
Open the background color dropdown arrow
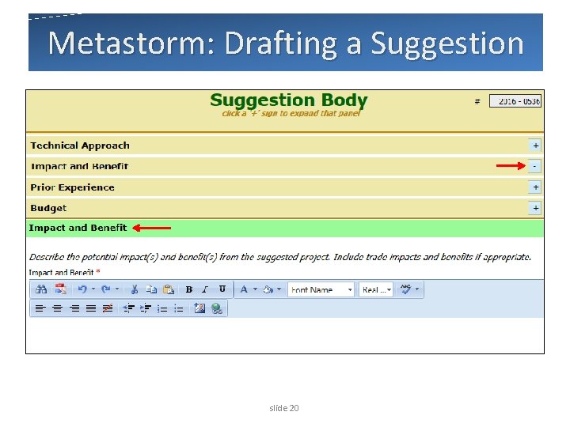[279, 289]
